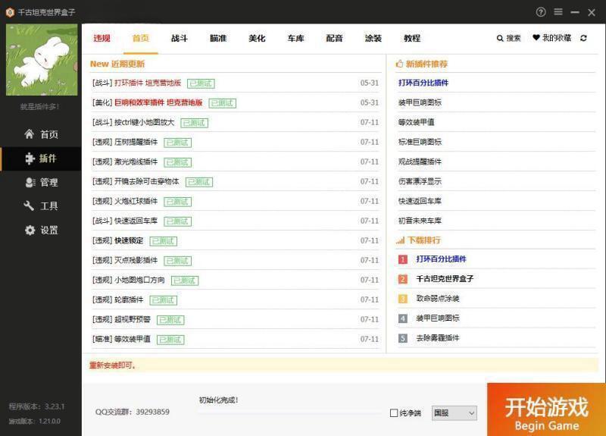Switch to the 教程 tab
Viewport: 606px width, 436px height.
(x=412, y=39)
